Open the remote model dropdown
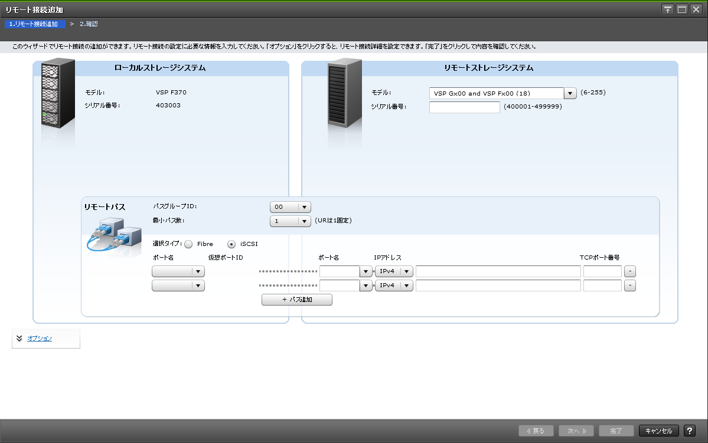The height and width of the screenshot is (443, 708). click(570, 93)
